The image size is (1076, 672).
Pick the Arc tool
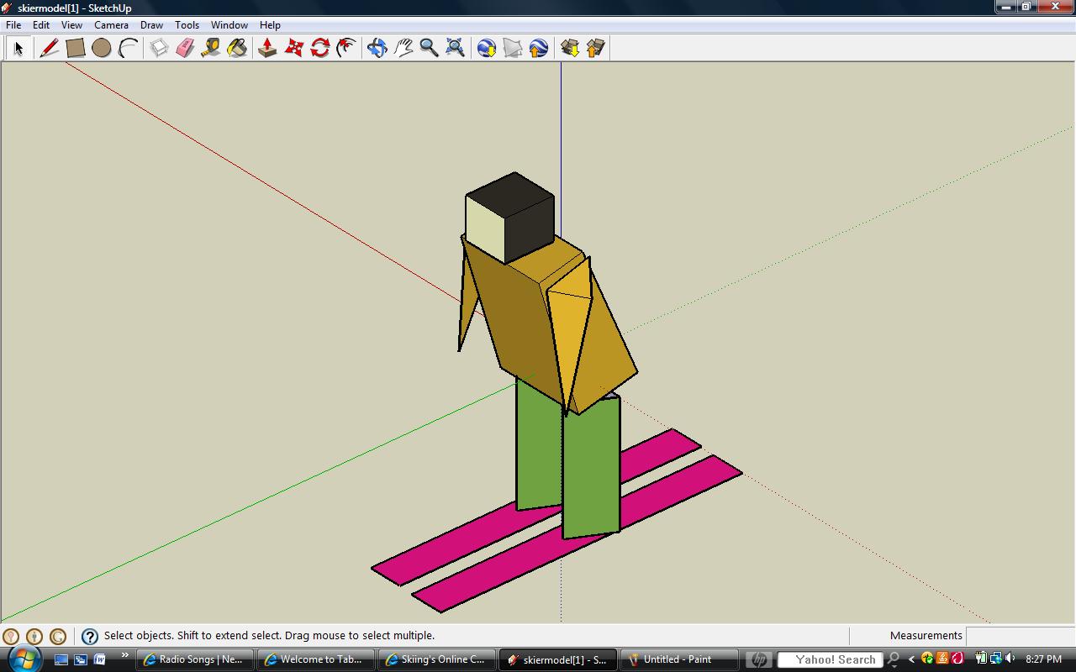[128, 48]
